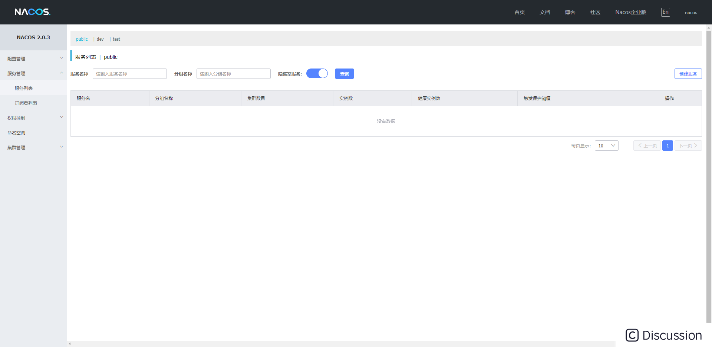Collapse the 服务管理 menu chevron
712x347 pixels.
tap(62, 73)
